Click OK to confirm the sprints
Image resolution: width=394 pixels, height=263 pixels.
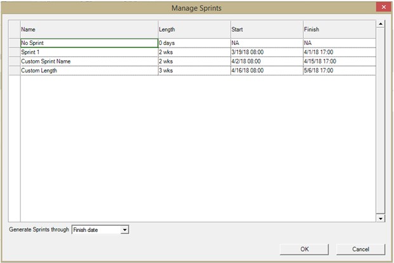point(304,249)
